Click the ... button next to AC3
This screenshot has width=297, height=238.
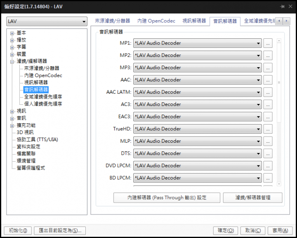[268, 104]
